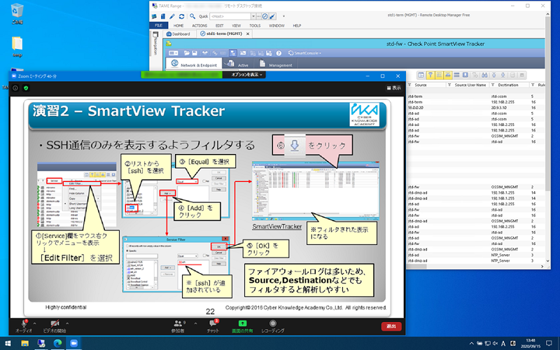Open the TOOLS menu in Remote Desktop Manager
This screenshot has height=350, width=560.
(x=255, y=24)
